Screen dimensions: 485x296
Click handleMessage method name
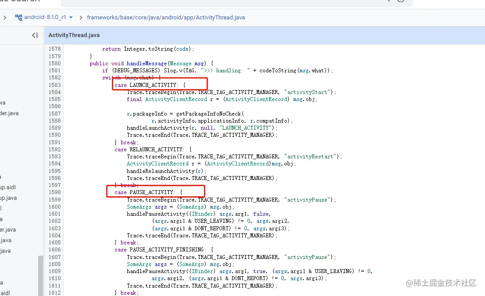point(147,64)
